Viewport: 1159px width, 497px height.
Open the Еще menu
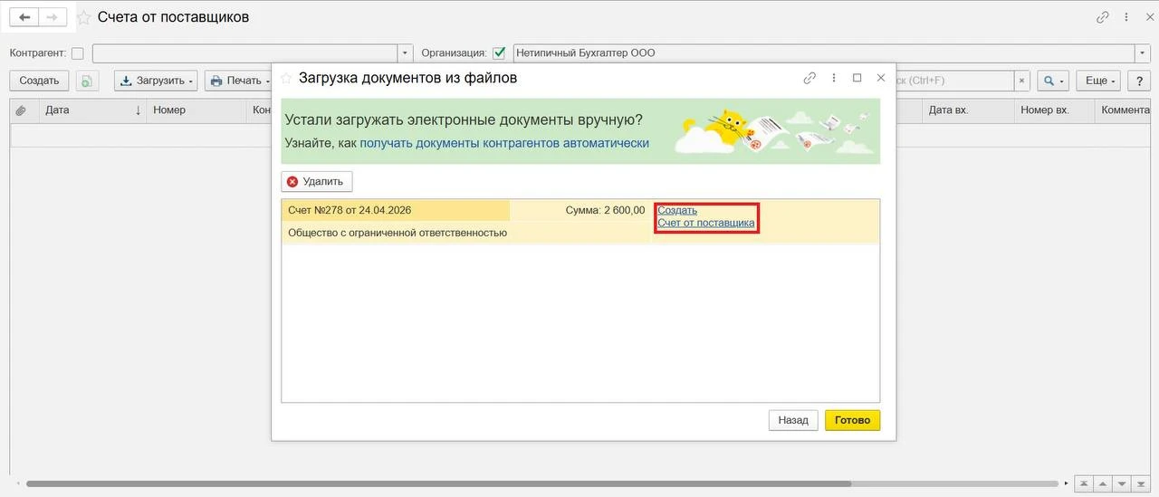point(1100,81)
